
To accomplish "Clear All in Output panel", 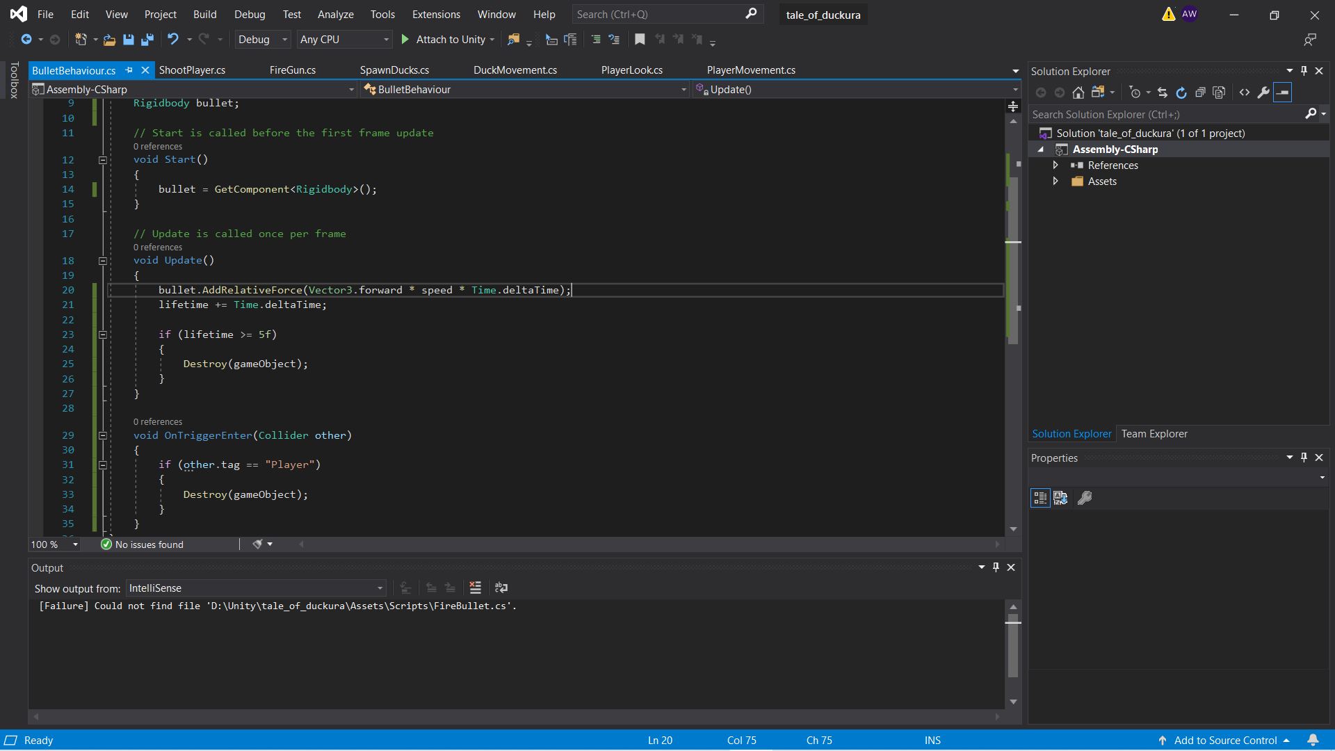I will [476, 588].
